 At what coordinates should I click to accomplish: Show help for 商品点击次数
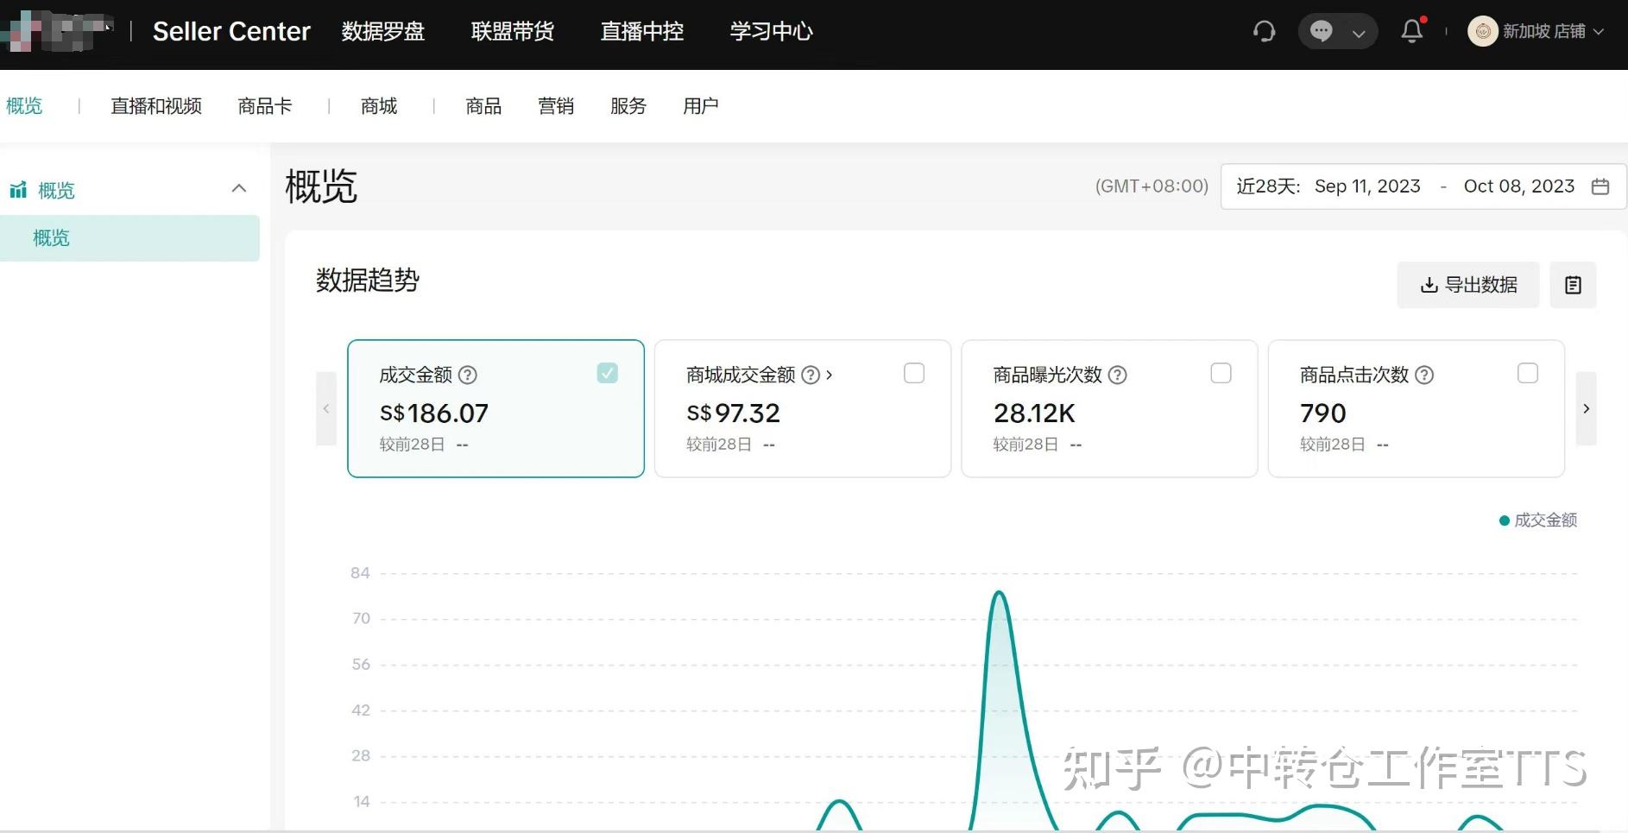(x=1424, y=375)
